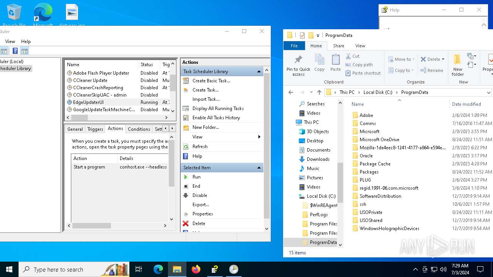The image size is (493, 277).
Task: Click the Refresh action in Task Scheduler
Action: (200, 147)
